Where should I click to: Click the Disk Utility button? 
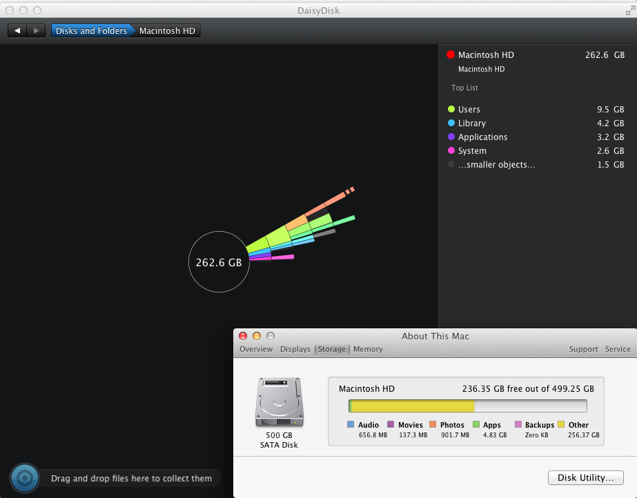coord(585,478)
